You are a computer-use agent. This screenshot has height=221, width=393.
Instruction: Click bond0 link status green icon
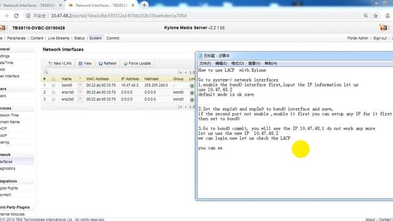[192, 86]
